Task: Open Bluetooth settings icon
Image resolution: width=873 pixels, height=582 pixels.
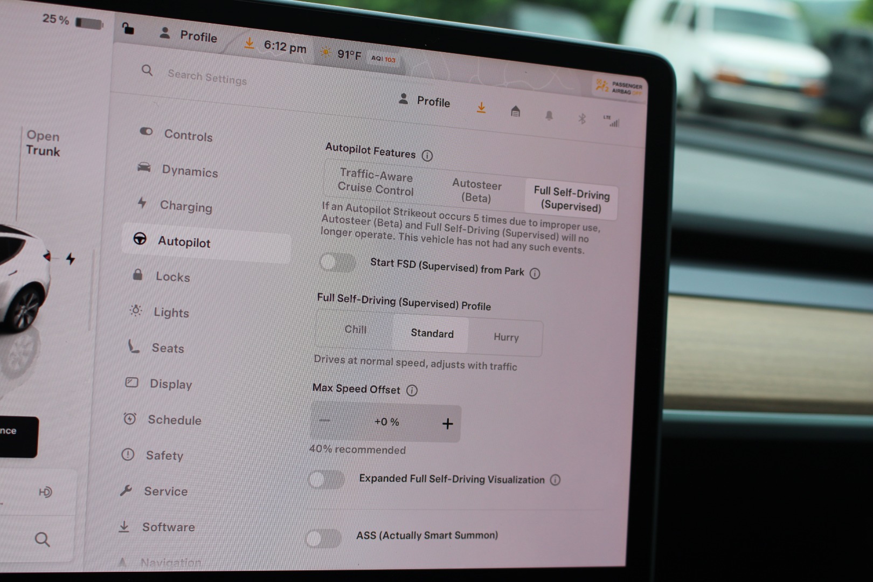Action: point(581,119)
